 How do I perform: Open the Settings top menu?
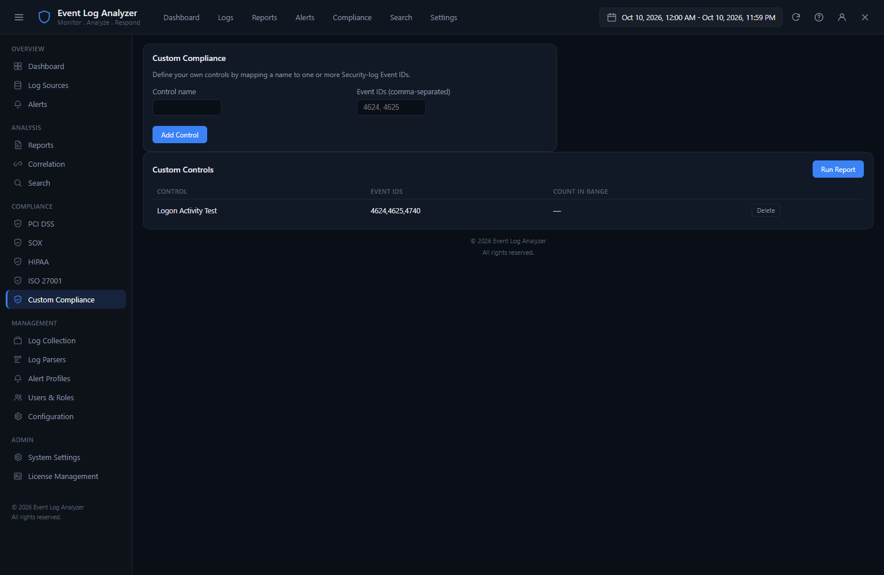444,17
